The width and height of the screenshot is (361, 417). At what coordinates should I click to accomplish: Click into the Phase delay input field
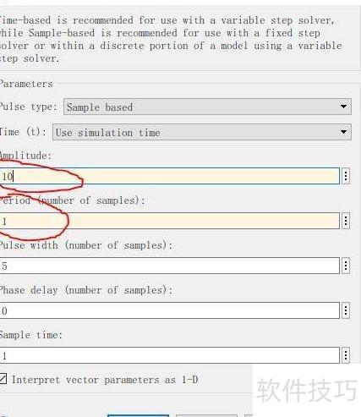click(170, 310)
